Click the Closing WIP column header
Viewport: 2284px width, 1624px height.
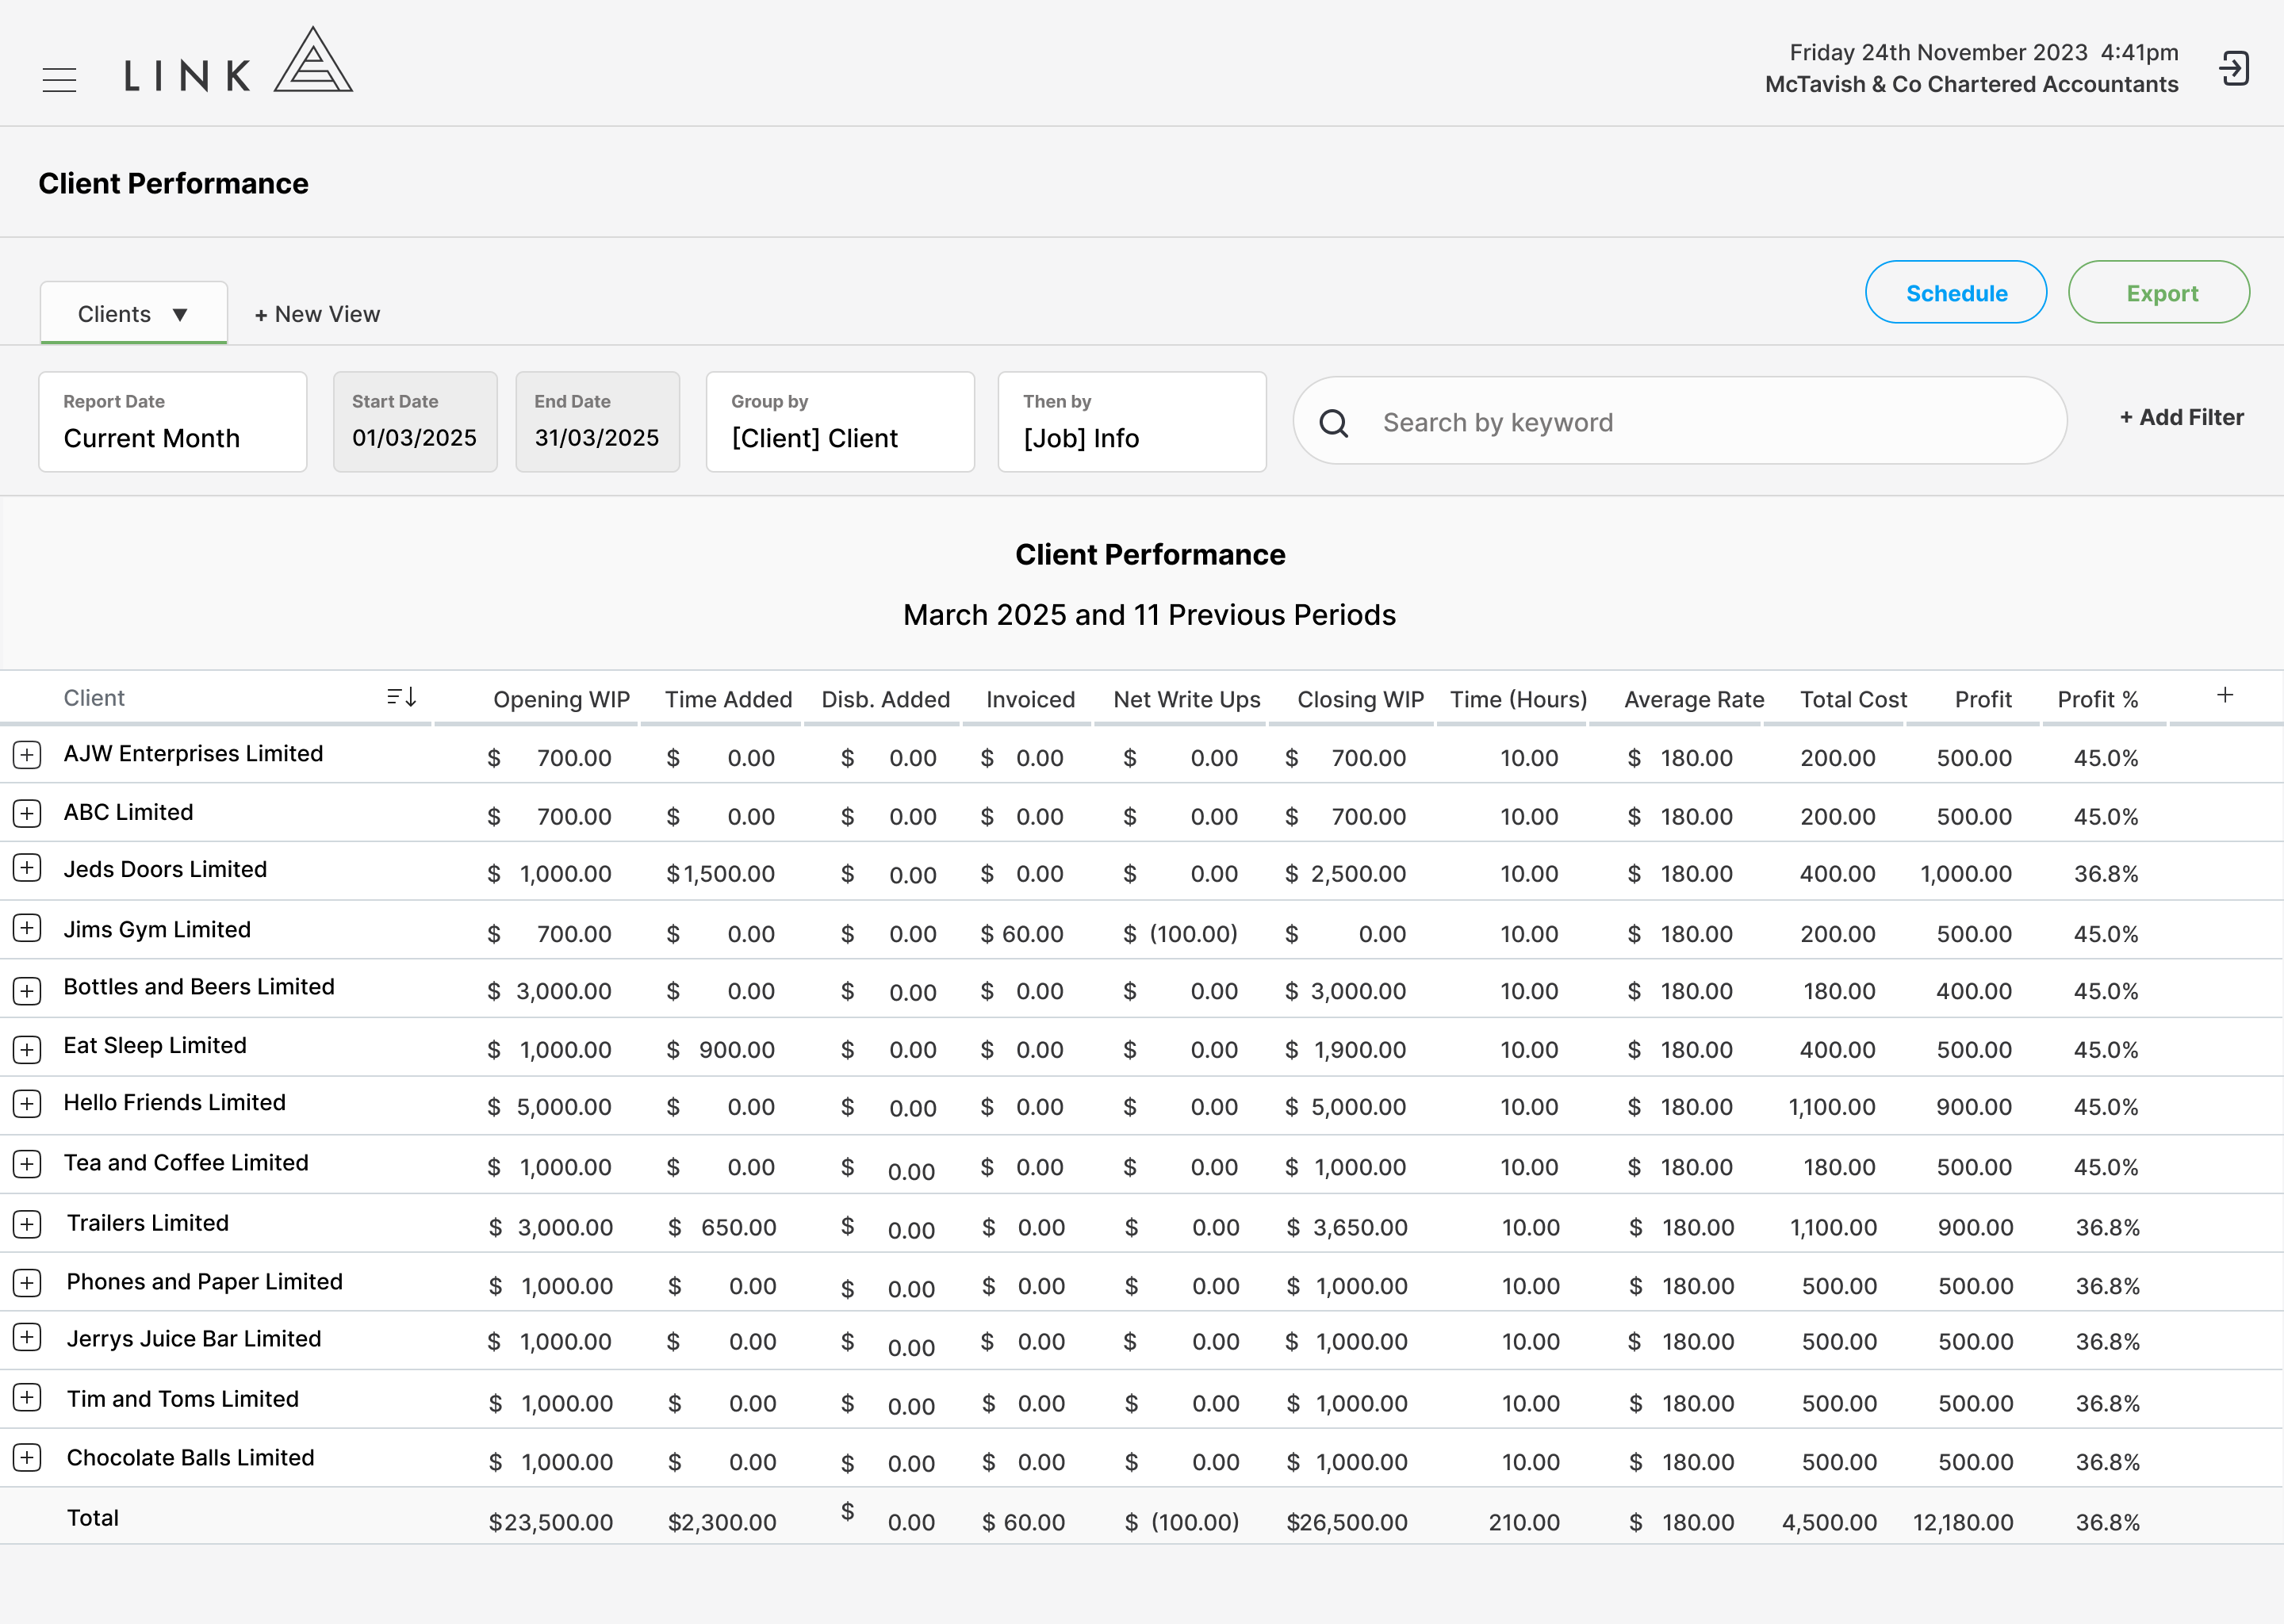tap(1360, 699)
